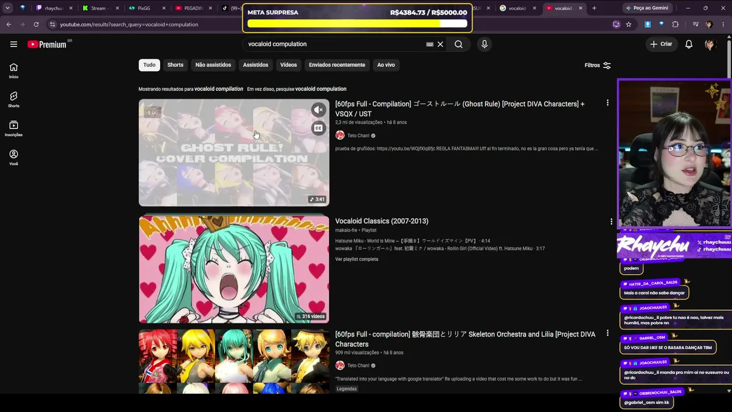Viewport: 732px width, 412px height.
Task: Select the Enviados recentemente filter chip
Action: pos(337,65)
